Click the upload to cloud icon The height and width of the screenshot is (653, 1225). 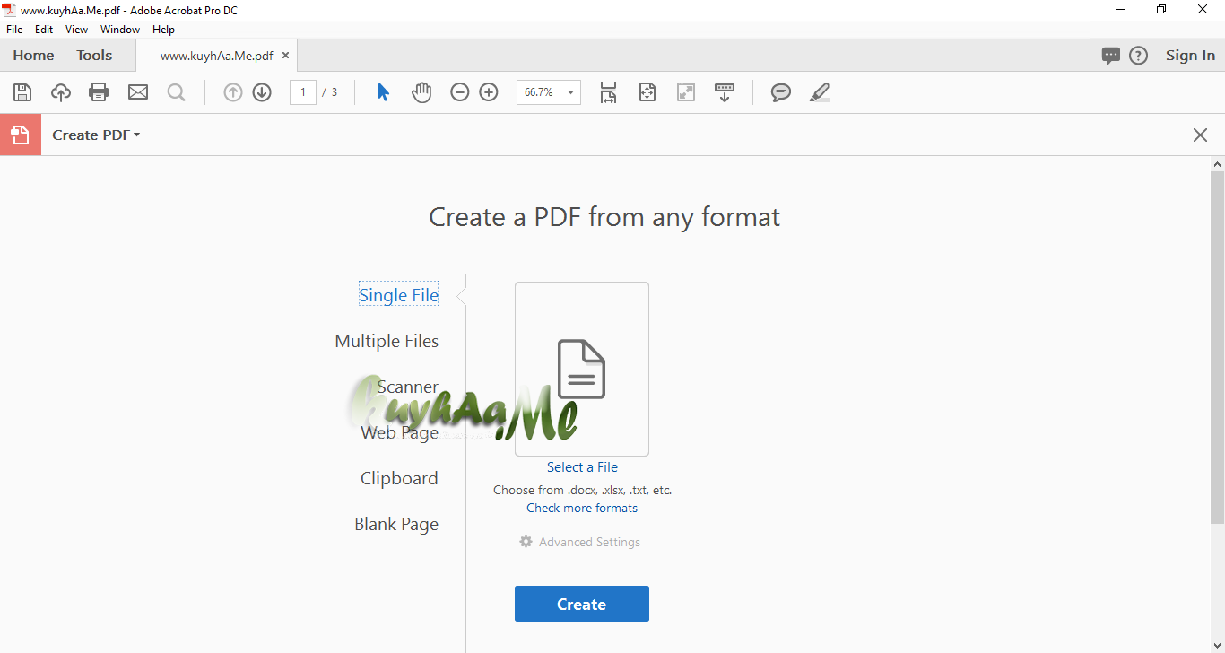[x=61, y=92]
